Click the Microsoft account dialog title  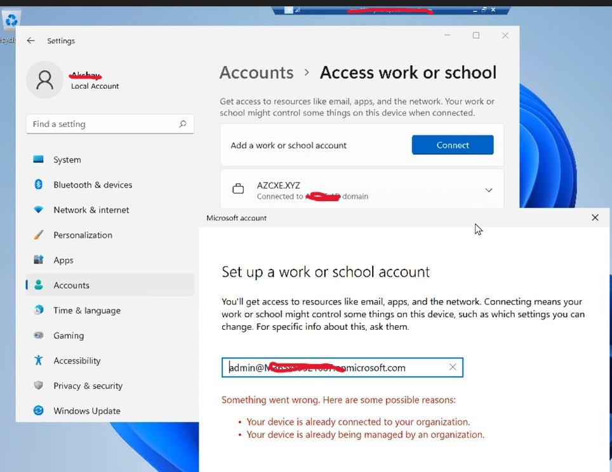tap(237, 218)
